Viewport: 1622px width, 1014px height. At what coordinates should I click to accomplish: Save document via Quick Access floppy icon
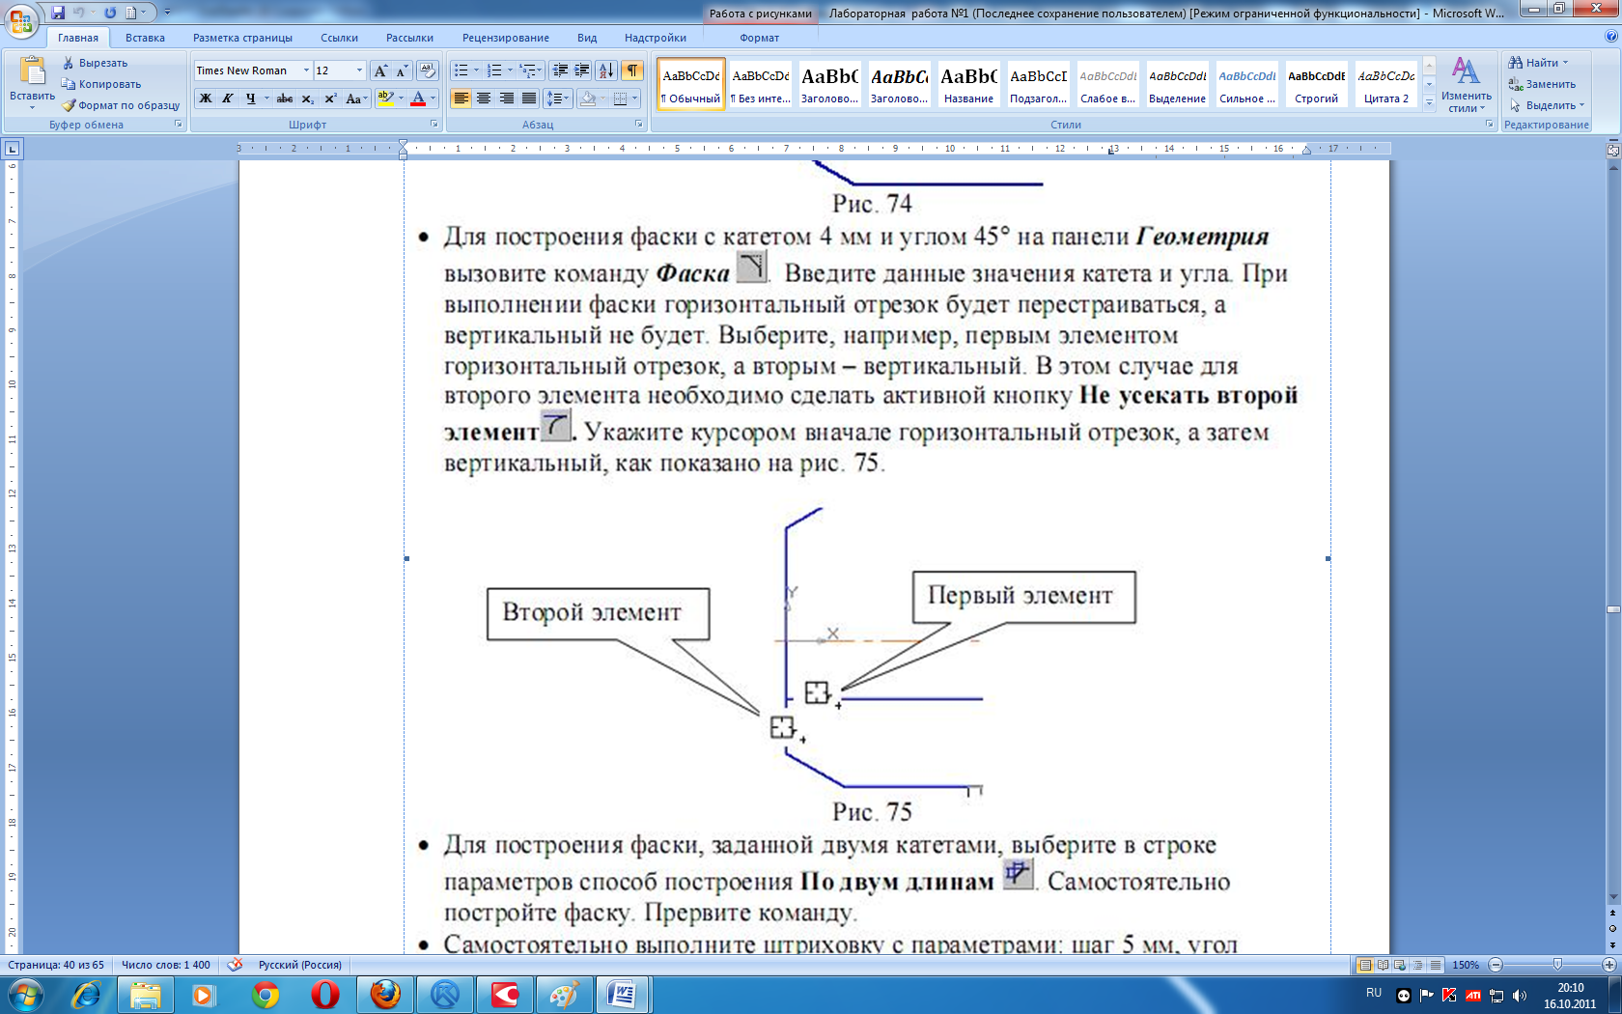coord(58,13)
